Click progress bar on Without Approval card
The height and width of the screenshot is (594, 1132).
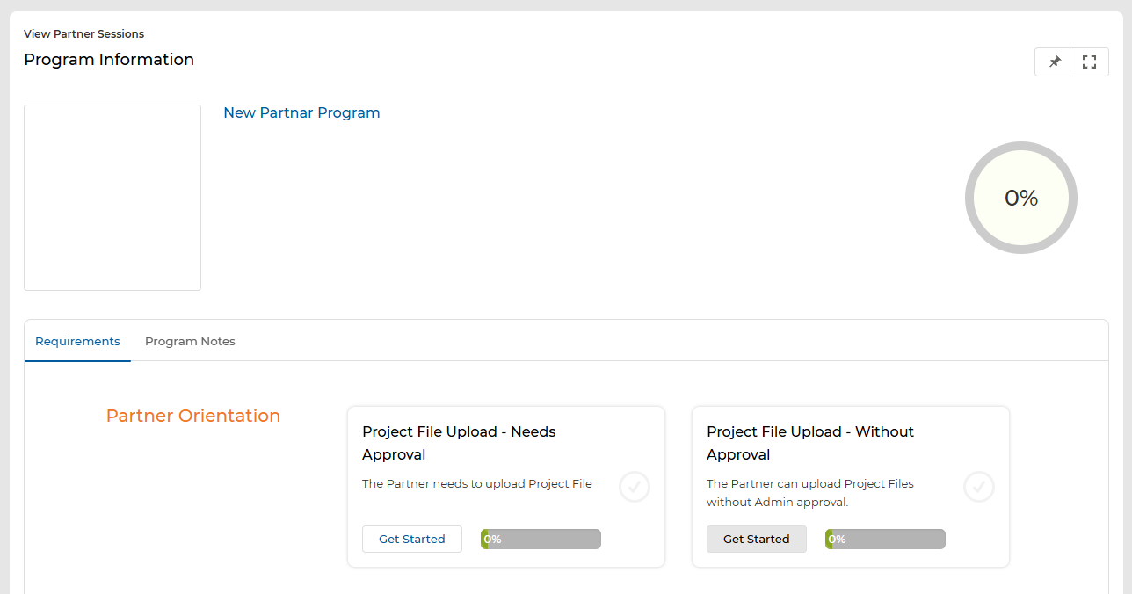click(885, 539)
